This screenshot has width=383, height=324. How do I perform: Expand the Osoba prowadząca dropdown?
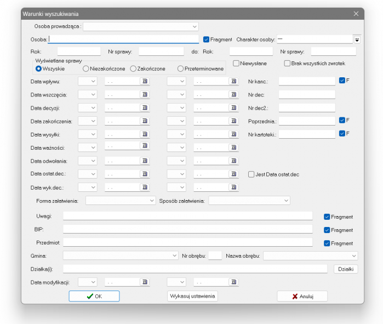coord(195,26)
